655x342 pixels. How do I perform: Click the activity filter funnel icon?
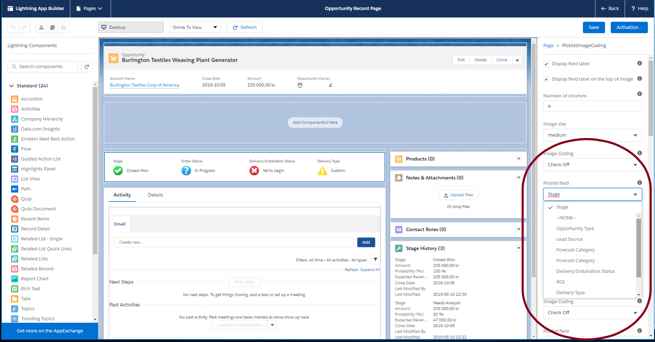[x=375, y=260]
